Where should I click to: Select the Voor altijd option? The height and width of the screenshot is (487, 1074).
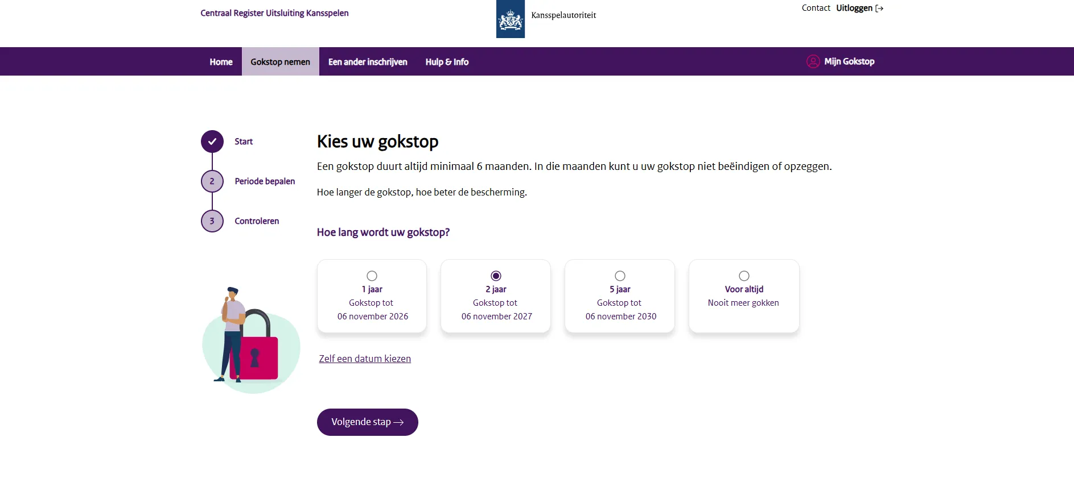click(744, 276)
